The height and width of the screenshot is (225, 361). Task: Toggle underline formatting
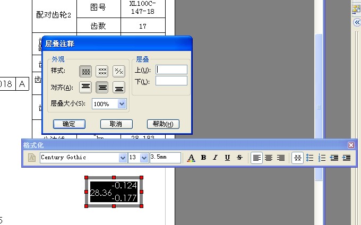(x=227, y=158)
